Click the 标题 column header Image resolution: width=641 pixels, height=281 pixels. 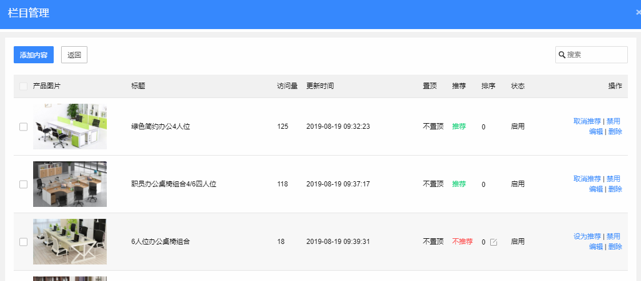[138, 86]
